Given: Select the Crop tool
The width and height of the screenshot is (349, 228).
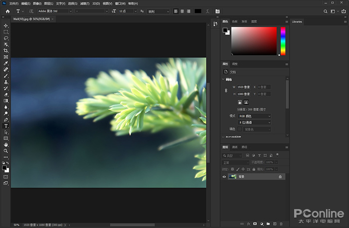Looking at the screenshot, I should click(x=6, y=51).
